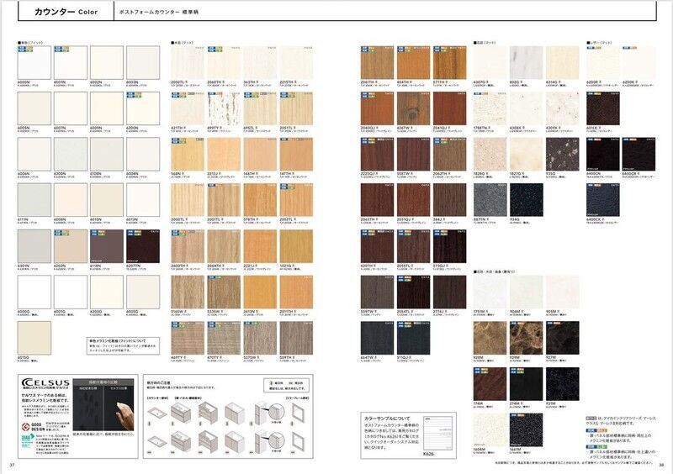
Task: Click page number 37 in footer
Action: [x=12, y=465]
